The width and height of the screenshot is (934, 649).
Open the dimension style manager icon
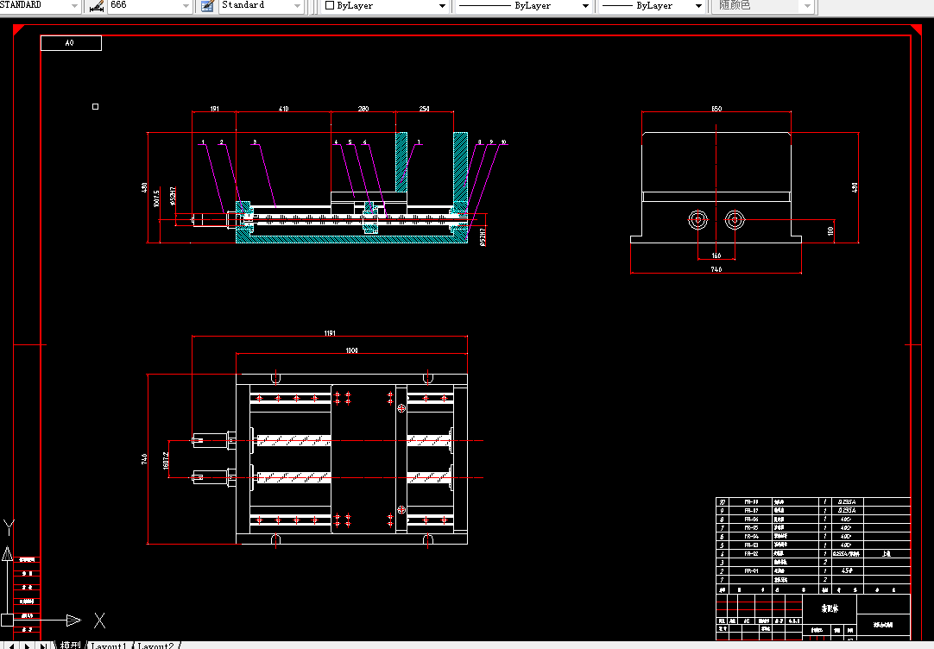pyautogui.click(x=96, y=6)
